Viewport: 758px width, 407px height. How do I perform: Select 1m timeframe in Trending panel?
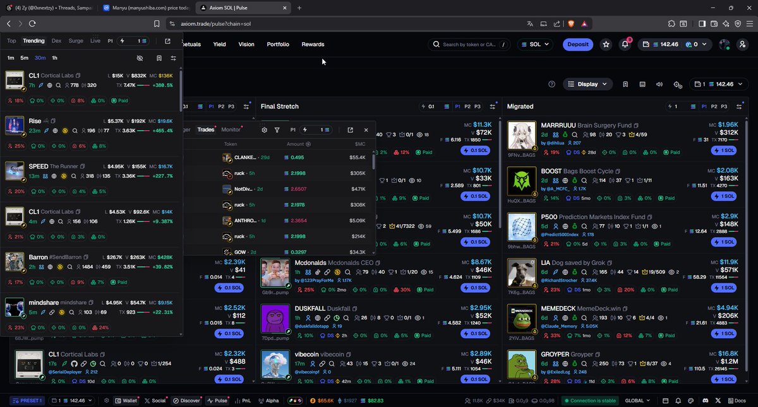[11, 58]
